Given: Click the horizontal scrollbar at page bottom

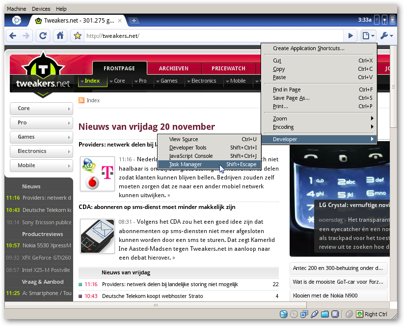Looking at the screenshot, I should coord(156,305).
